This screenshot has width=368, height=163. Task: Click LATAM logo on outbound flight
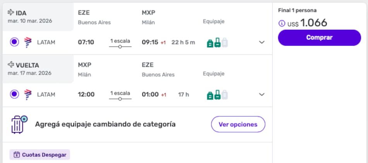coord(28,42)
